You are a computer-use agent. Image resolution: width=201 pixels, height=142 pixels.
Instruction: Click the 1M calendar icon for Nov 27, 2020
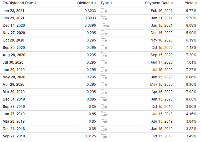(x=104, y=33)
